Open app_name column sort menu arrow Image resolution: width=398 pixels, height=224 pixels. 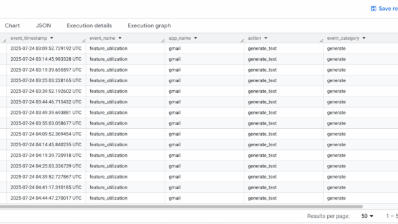coord(195,38)
